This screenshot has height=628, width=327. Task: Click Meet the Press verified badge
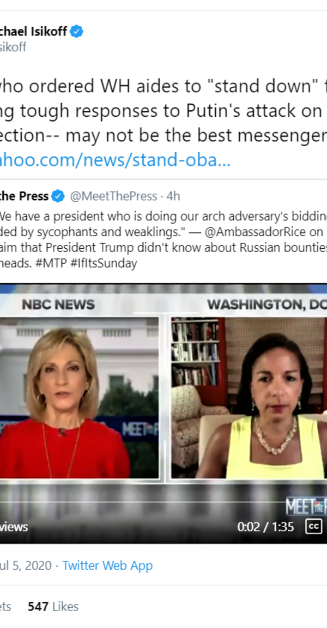58,196
